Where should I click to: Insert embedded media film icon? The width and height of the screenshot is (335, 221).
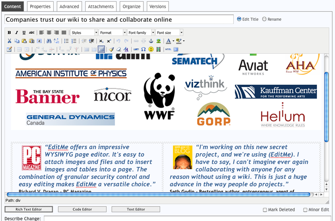point(159,49)
